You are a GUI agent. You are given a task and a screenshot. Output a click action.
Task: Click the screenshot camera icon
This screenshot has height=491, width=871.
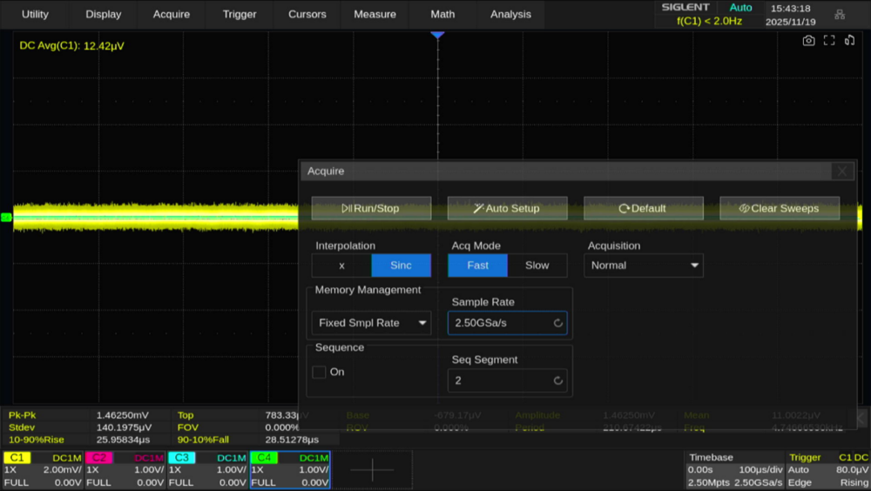point(808,40)
